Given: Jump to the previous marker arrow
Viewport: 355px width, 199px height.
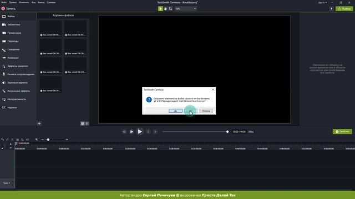Looking at the screenshot, I should point(148,132).
